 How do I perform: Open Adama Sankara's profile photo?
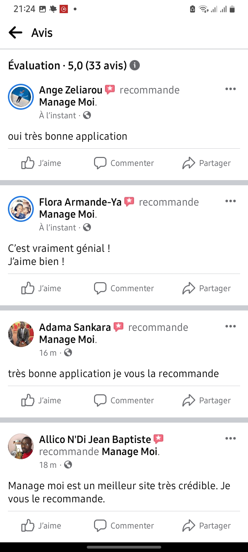21,334
